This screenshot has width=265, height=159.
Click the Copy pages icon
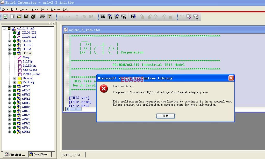pyautogui.click(x=84, y=17)
